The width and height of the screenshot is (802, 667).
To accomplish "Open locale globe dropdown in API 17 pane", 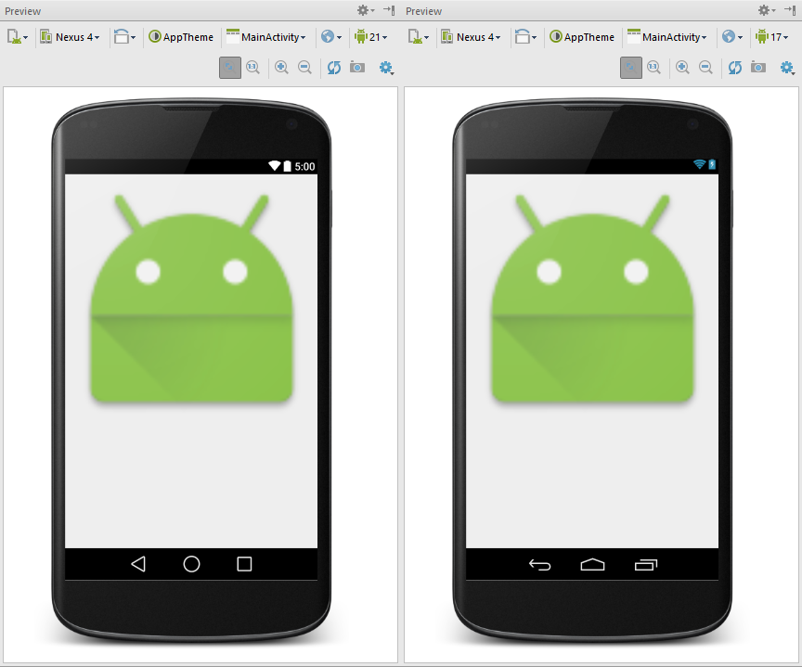I will (732, 37).
